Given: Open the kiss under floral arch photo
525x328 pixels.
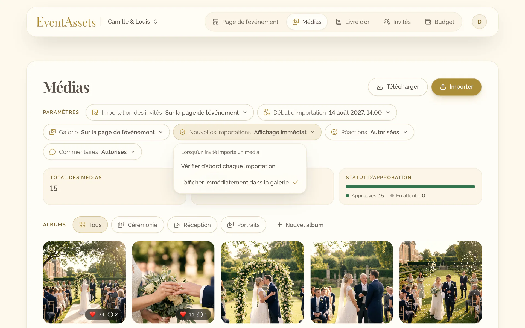Looking at the screenshot, I should pyautogui.click(x=262, y=282).
